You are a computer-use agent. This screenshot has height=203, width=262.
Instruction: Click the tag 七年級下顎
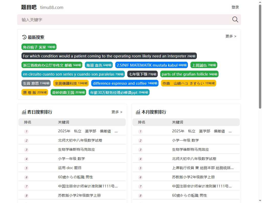click(x=142, y=74)
